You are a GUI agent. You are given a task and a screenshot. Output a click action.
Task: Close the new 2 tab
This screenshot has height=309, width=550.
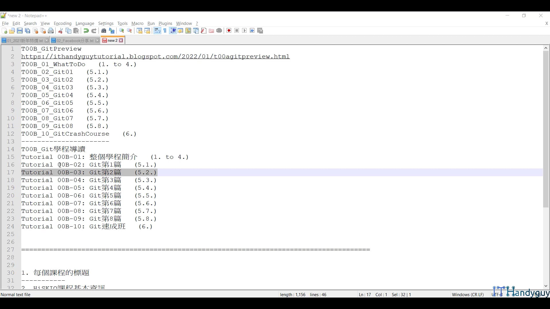(121, 41)
